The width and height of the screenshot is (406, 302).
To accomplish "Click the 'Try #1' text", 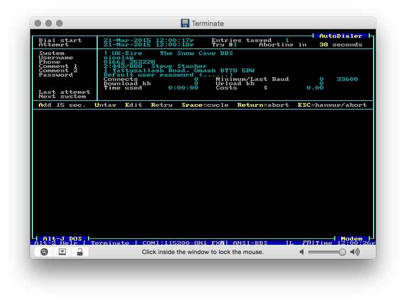I will tap(224, 45).
